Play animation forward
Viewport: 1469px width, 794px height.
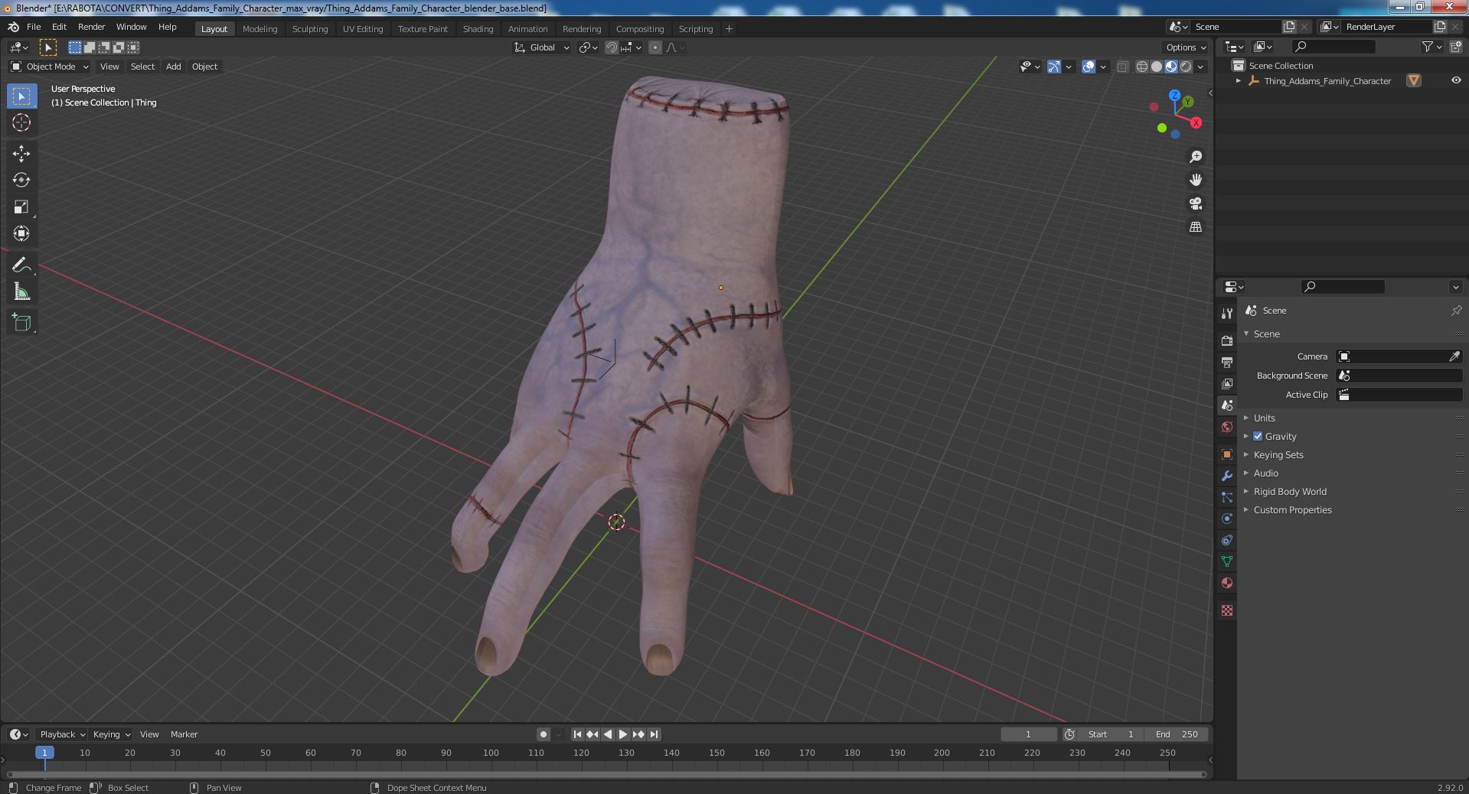[x=623, y=734]
